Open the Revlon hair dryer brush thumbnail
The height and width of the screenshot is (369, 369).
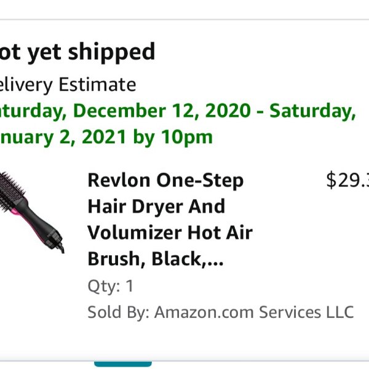(32, 213)
